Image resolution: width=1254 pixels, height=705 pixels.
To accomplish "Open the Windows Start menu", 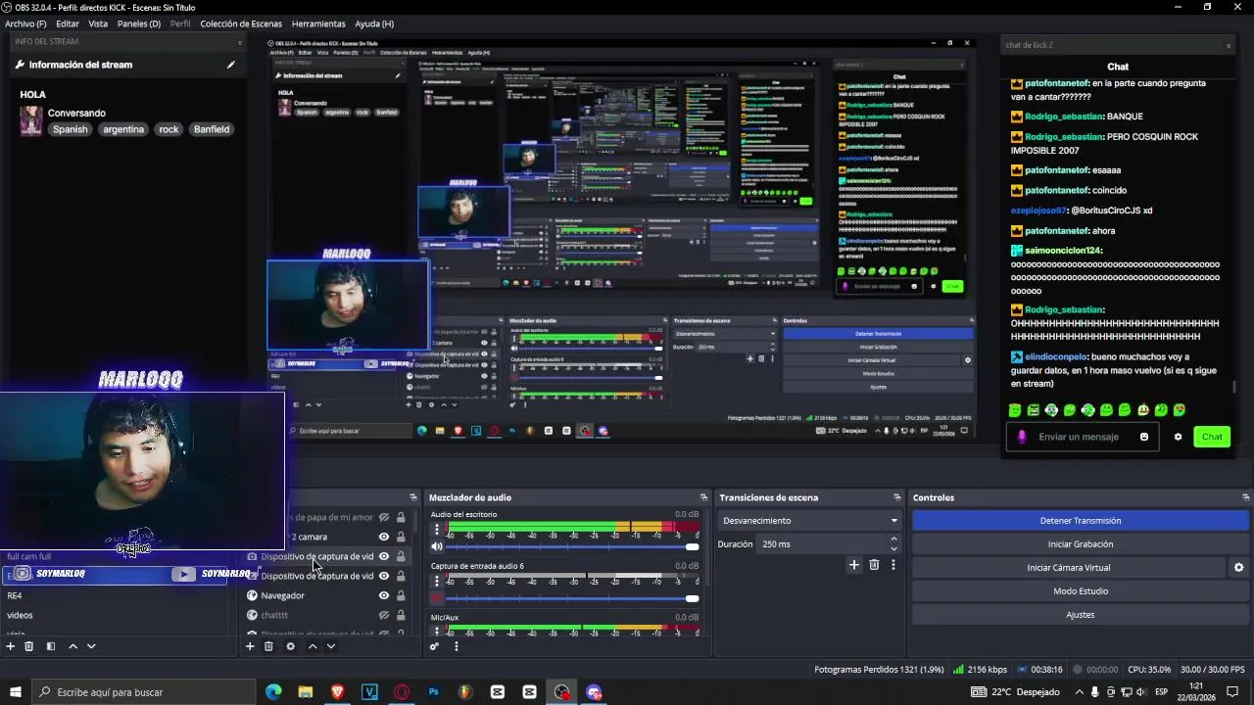I will tap(15, 692).
